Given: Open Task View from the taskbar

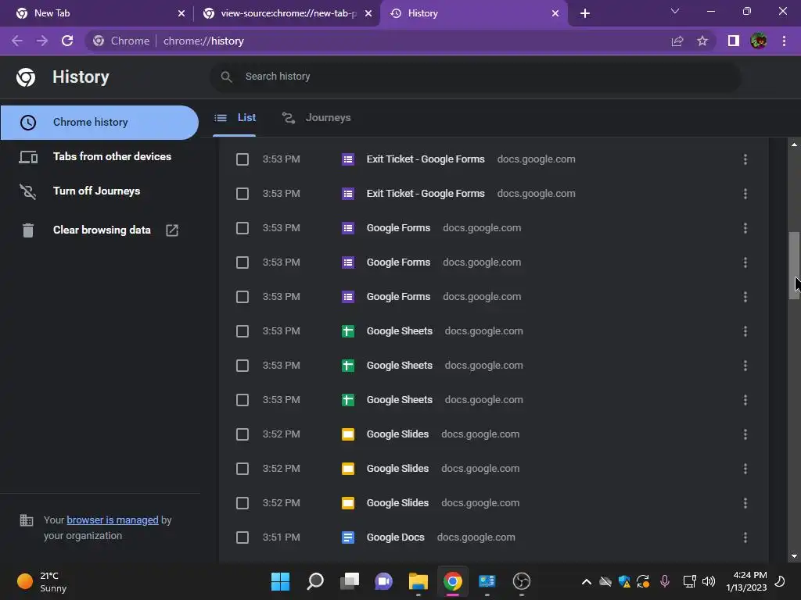Looking at the screenshot, I should click(x=350, y=581).
